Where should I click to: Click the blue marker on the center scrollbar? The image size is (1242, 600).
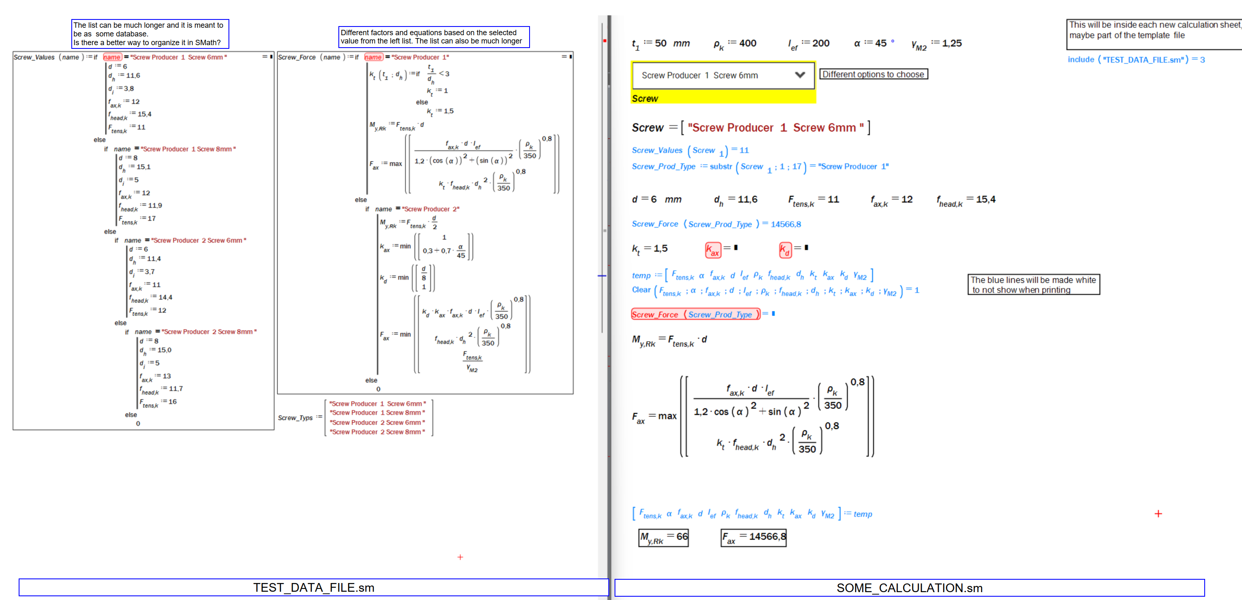(602, 276)
